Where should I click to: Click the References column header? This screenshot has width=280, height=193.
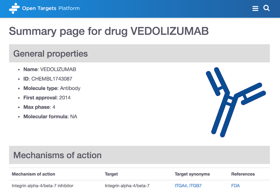point(243,174)
